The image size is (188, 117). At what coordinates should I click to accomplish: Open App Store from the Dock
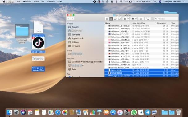coord(113,112)
